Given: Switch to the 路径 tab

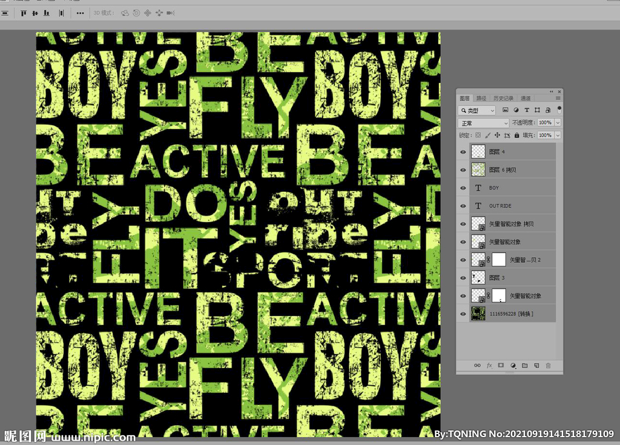Looking at the screenshot, I should (x=481, y=98).
